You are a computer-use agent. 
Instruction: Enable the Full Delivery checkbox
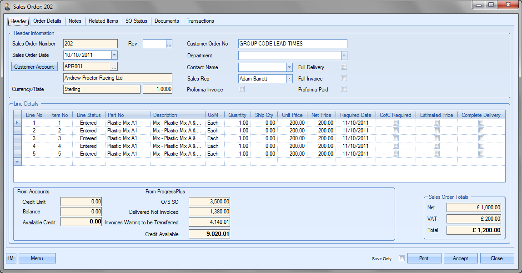click(344, 67)
